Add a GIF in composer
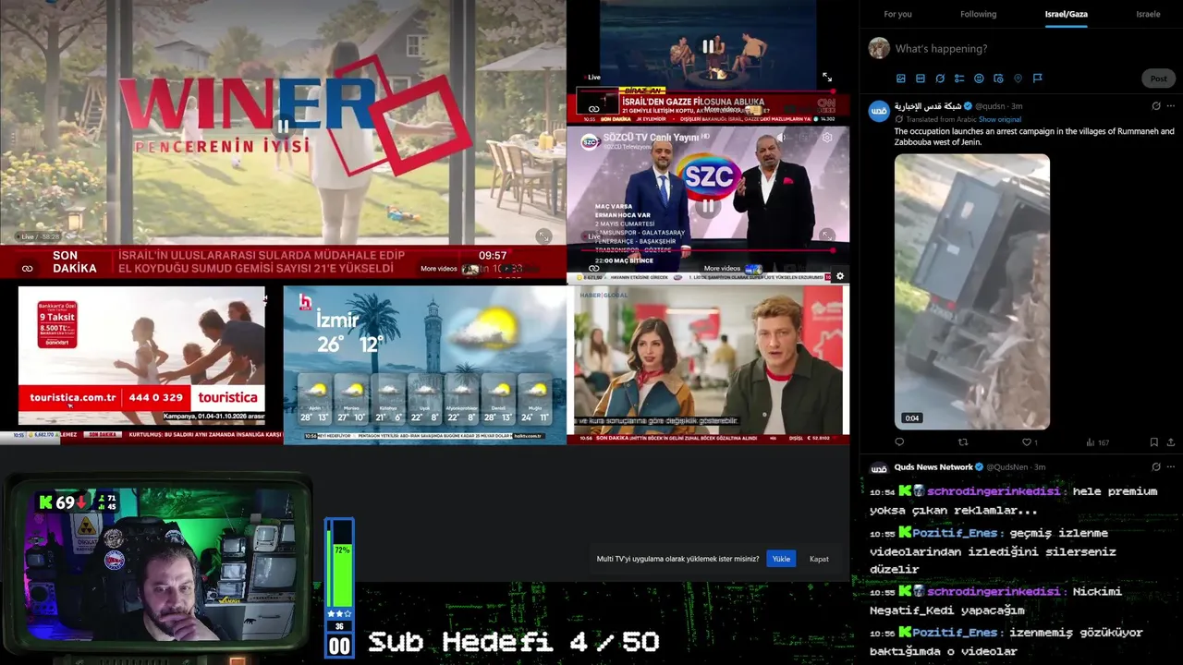This screenshot has height=665, width=1183. click(x=921, y=79)
